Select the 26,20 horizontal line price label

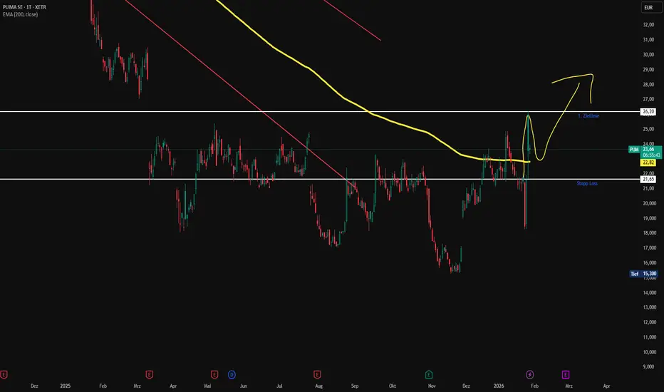648,111
